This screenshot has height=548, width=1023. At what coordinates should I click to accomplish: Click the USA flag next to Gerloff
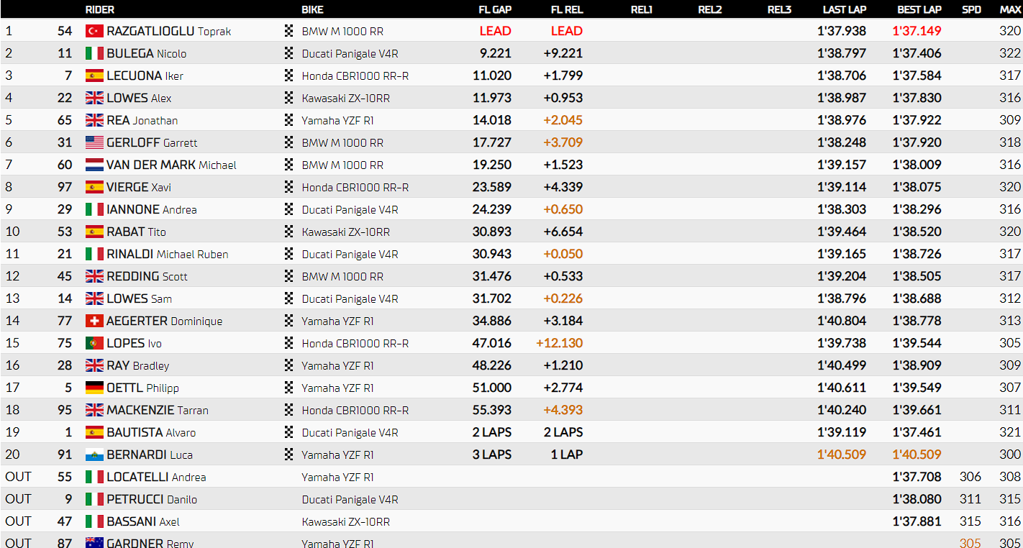pos(94,142)
